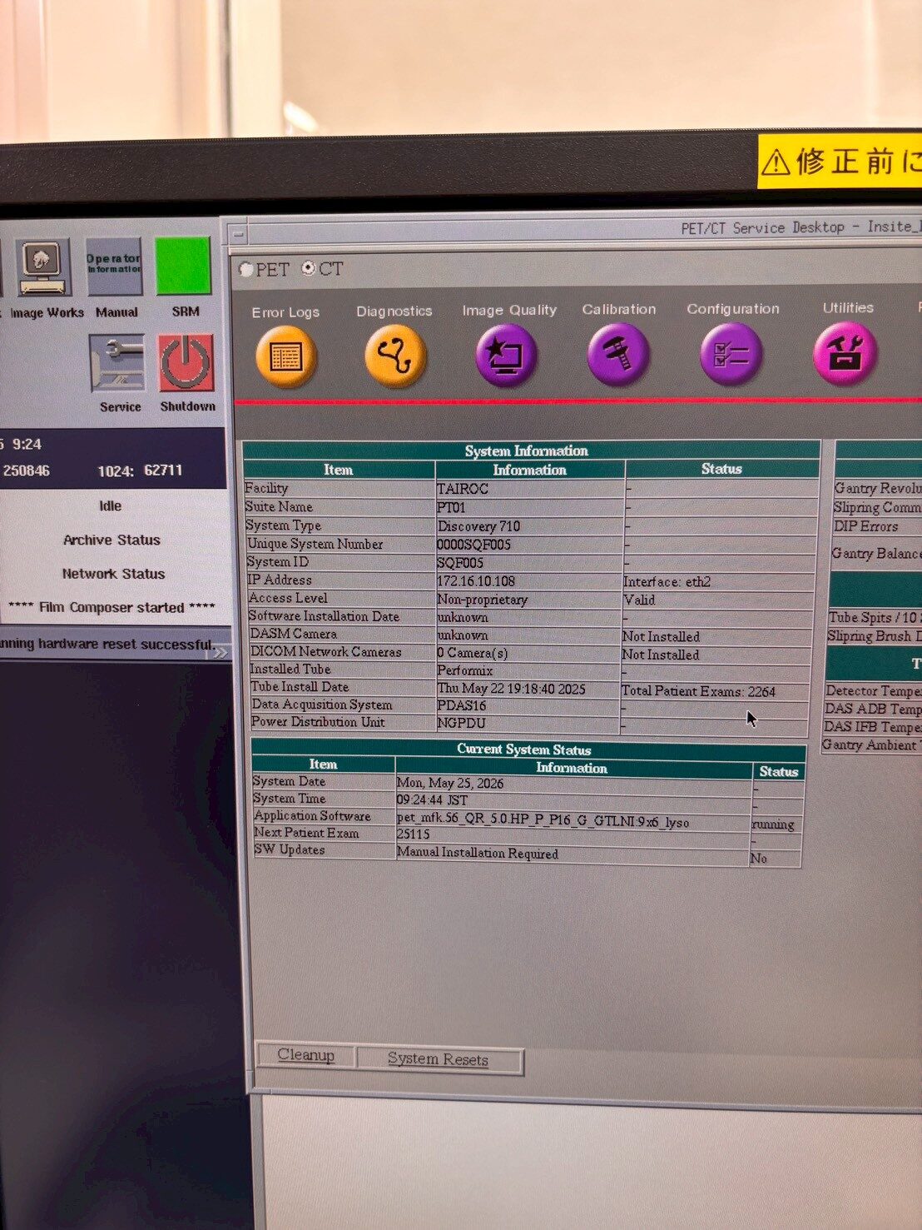Viewport: 922px width, 1230px height.
Task: Open the Calibration caliper icon
Action: pyautogui.click(x=617, y=354)
